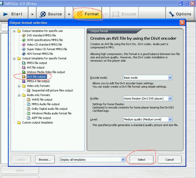This screenshot has width=196, height=178.
Task: Select 'MPEG file output' row
Action: click(x=37, y=63)
